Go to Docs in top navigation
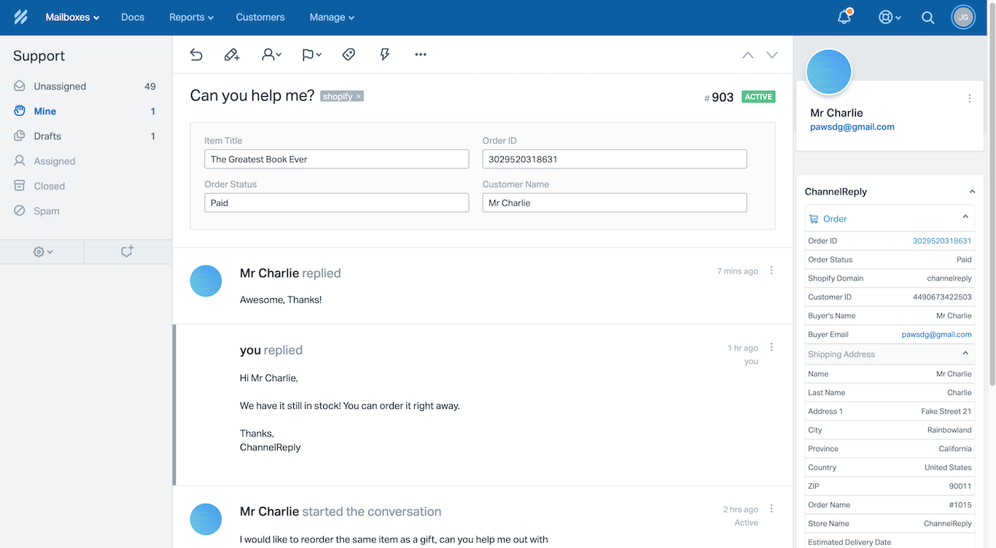The width and height of the screenshot is (996, 548). [x=133, y=17]
